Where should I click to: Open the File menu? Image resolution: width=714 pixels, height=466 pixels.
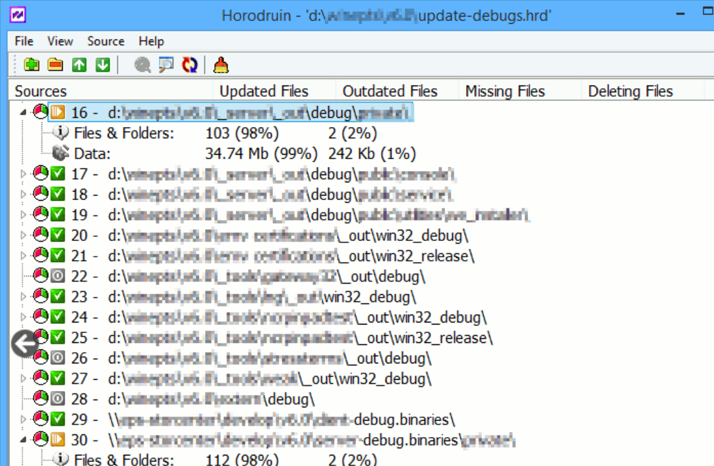click(x=24, y=41)
